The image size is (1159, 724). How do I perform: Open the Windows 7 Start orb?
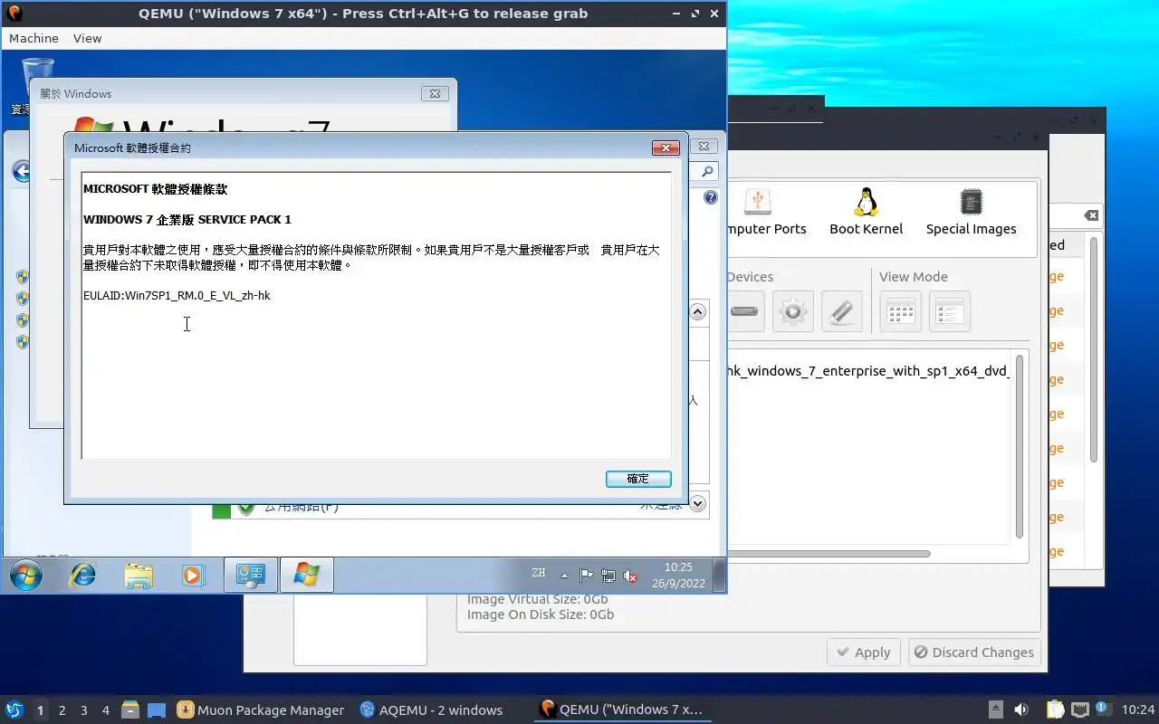(26, 575)
